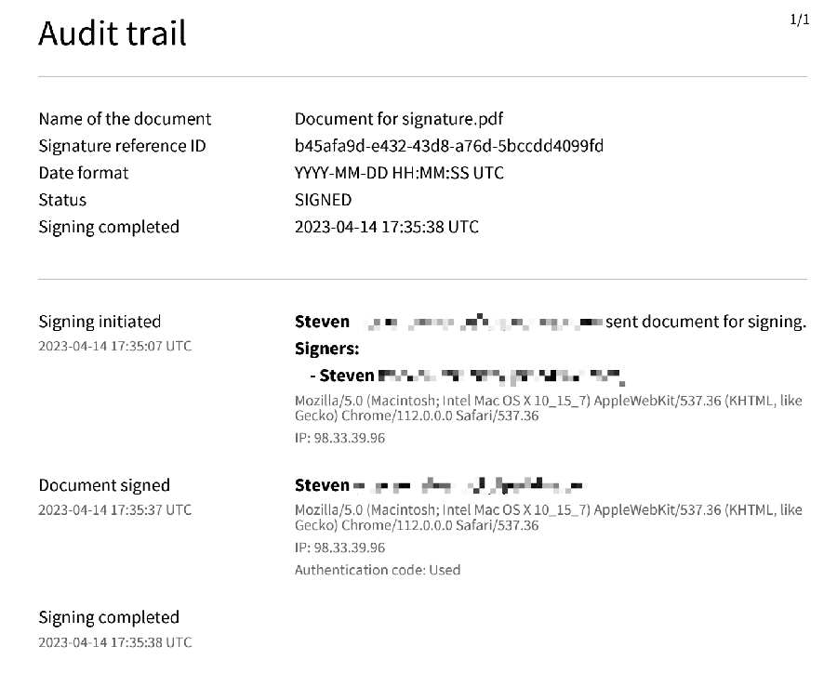Click the Authentication code: Used text
Screen dimensions: 837x673
tap(378, 570)
